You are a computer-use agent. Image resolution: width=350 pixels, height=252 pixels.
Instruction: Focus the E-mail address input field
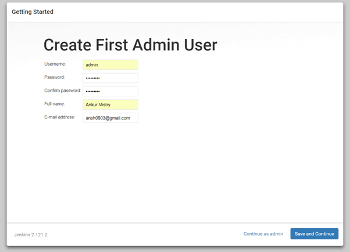tap(110, 118)
